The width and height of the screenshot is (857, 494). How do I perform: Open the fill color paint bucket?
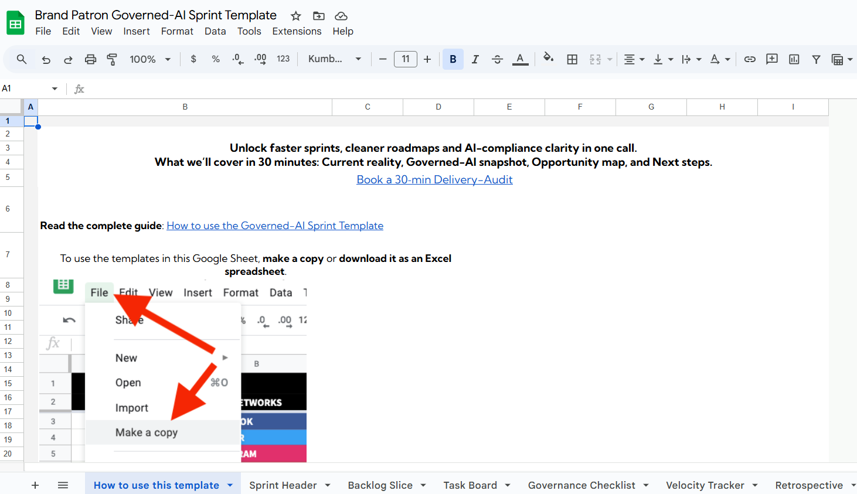click(548, 59)
